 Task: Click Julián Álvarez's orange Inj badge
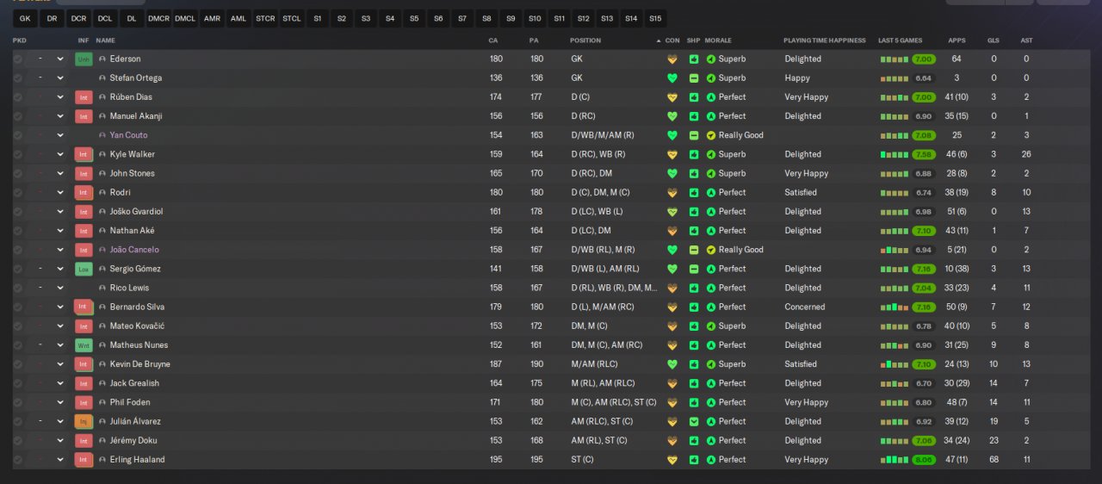tap(84, 421)
